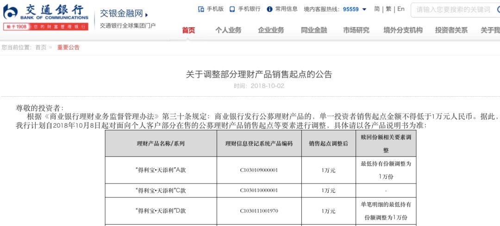
Task: Click the 最低持有份额调整为1万份 cell
Action: [386, 170]
